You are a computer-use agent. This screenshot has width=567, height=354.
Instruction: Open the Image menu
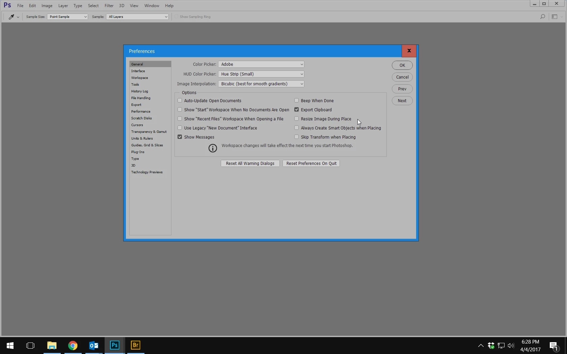coord(47,6)
